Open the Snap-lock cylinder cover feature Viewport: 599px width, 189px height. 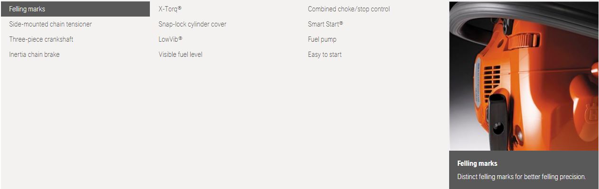pos(193,24)
